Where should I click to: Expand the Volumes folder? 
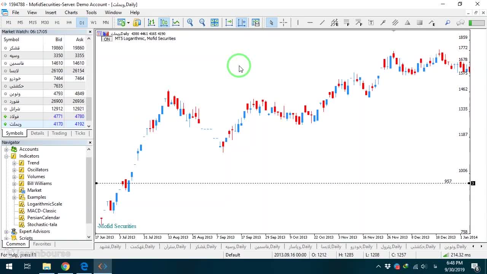[14, 177]
